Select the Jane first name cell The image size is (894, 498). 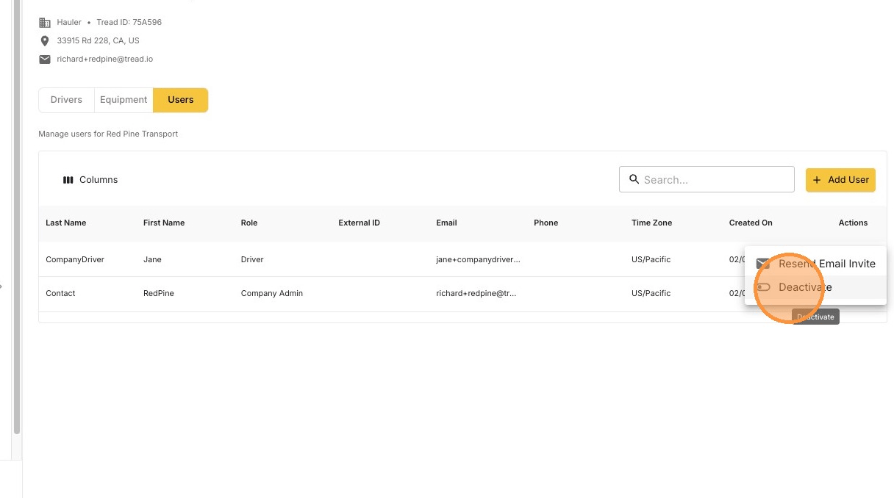(x=152, y=259)
